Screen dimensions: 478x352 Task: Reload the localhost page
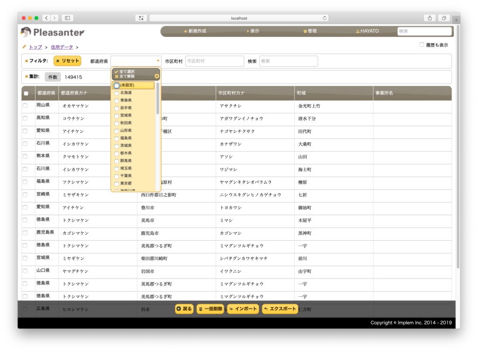click(x=324, y=18)
